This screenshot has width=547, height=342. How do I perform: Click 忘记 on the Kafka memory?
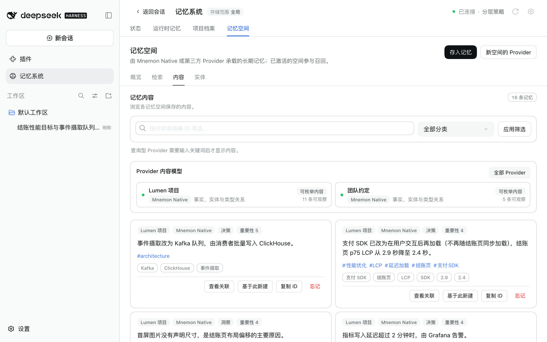point(315,286)
